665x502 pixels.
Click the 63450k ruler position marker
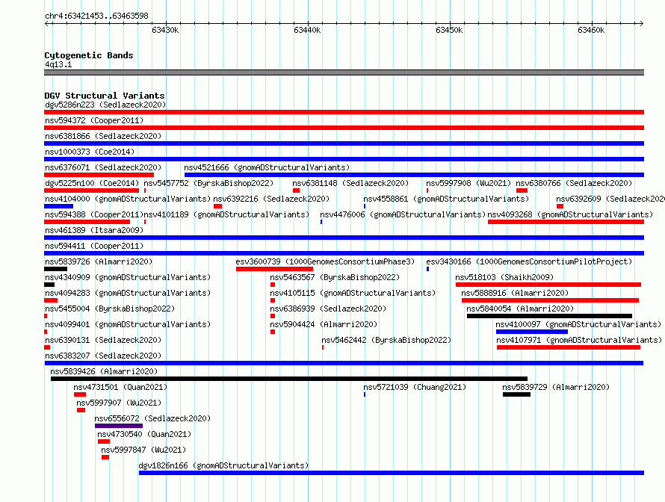[449, 30]
